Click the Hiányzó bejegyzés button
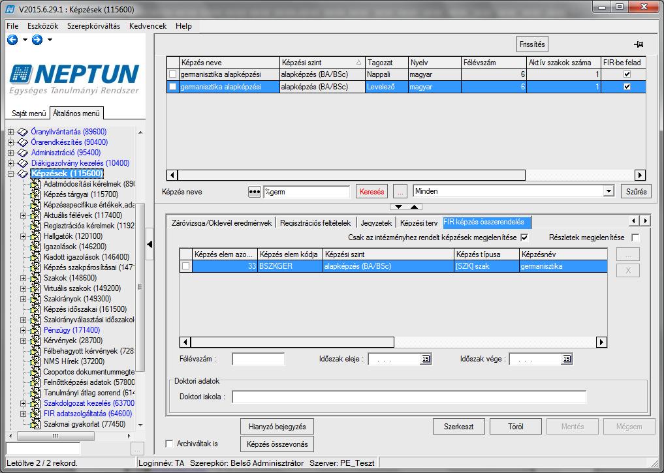 pos(277,427)
